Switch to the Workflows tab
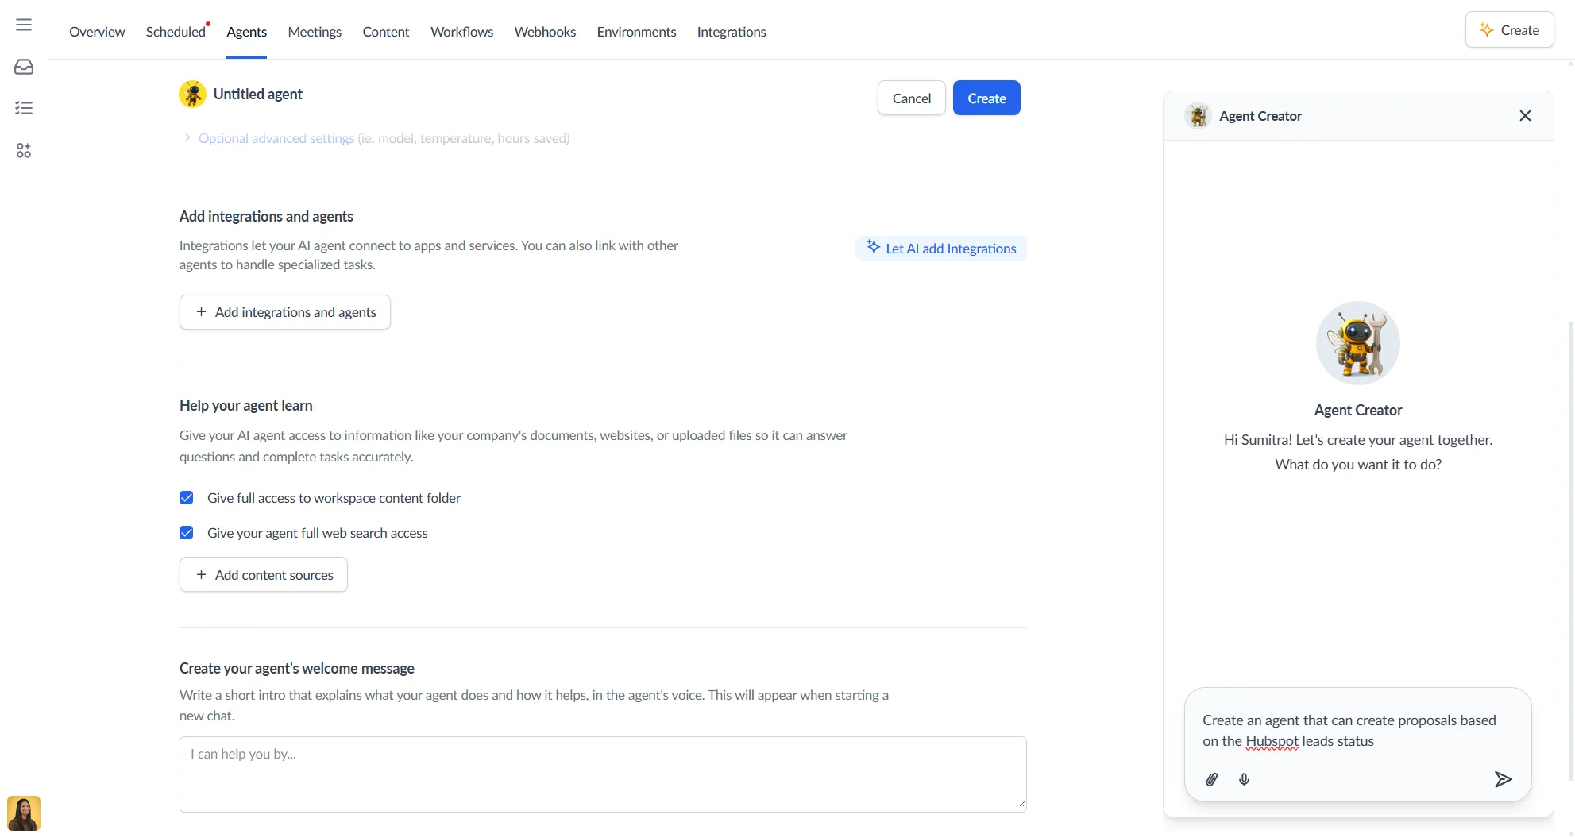Viewport: 1575px width, 838px height. click(x=461, y=32)
